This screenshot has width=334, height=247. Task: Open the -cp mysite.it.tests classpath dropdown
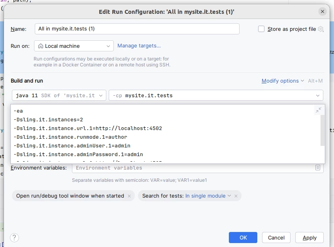pos(216,95)
